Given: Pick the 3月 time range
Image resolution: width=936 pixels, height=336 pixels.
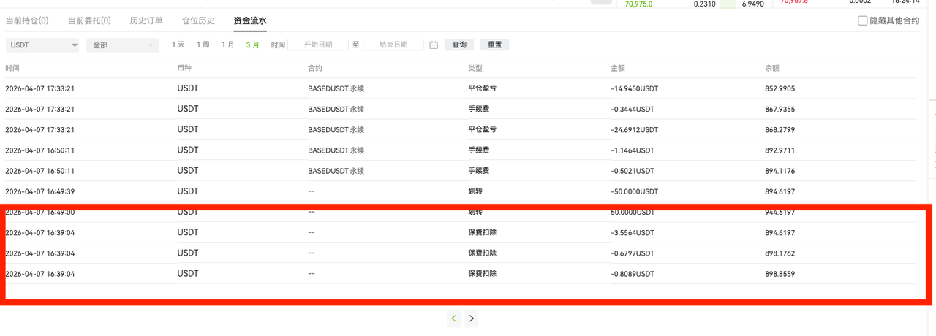Looking at the screenshot, I should [253, 45].
